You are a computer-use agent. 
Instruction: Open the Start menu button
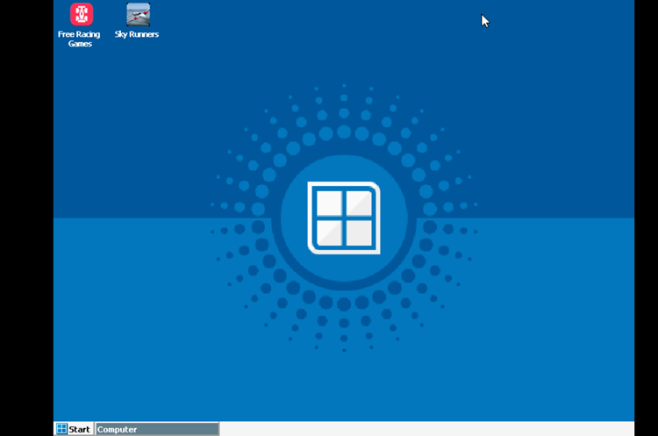[74, 429]
